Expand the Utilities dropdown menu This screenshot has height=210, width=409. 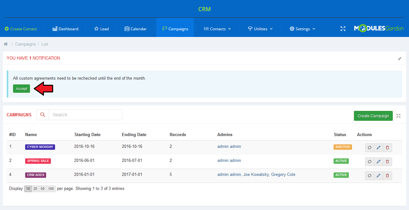point(260,29)
